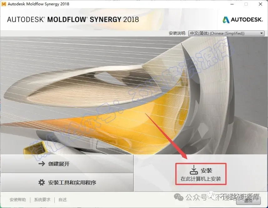Open the 自述 readme link
Viewport: 268px width, 208px height.
coord(63,200)
